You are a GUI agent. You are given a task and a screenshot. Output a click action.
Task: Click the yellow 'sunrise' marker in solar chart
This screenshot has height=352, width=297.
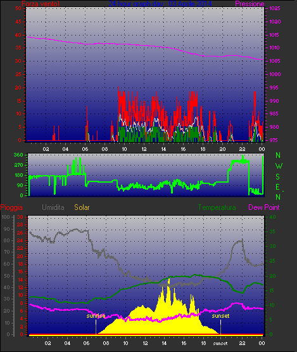tap(96, 316)
